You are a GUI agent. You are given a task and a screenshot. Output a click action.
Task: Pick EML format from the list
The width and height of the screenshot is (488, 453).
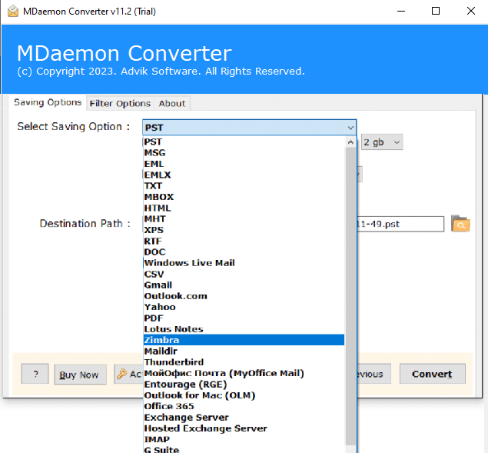tap(244, 164)
